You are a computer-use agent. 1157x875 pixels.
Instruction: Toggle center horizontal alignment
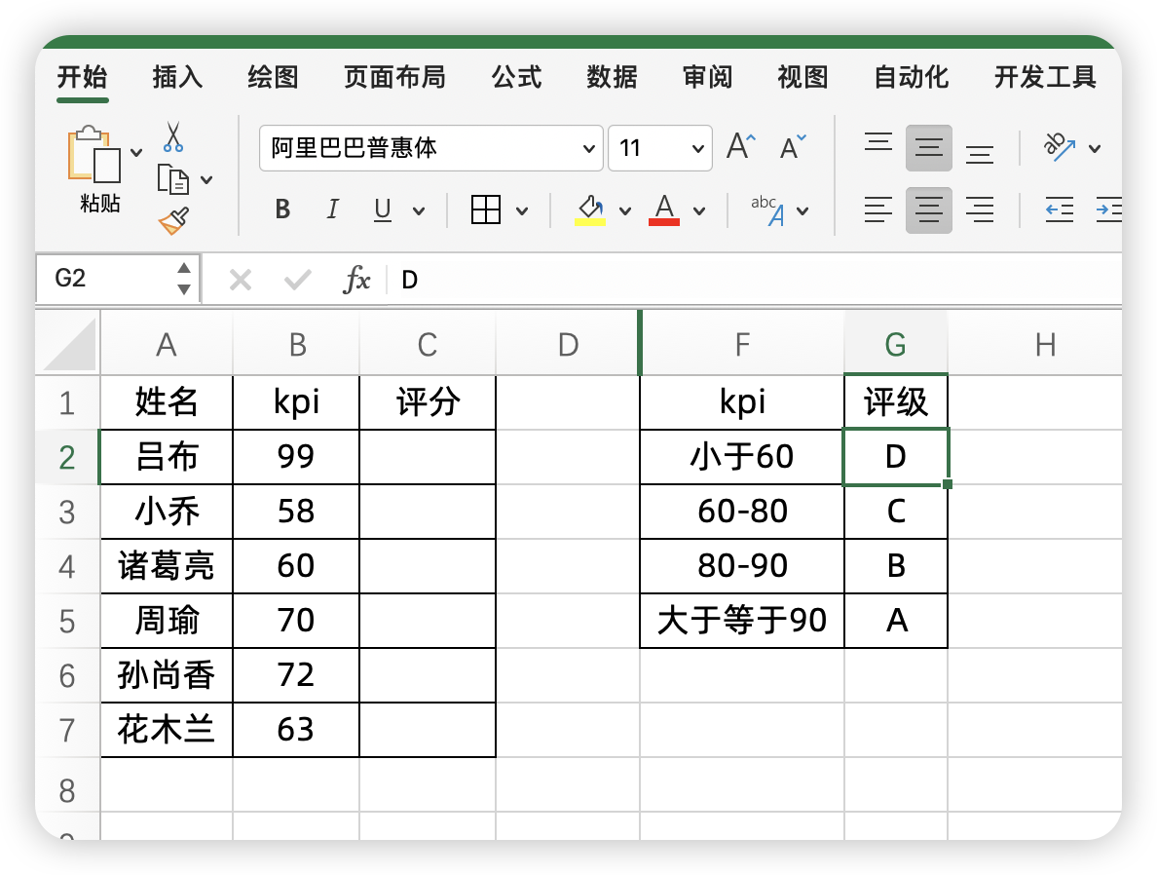pyautogui.click(x=929, y=210)
